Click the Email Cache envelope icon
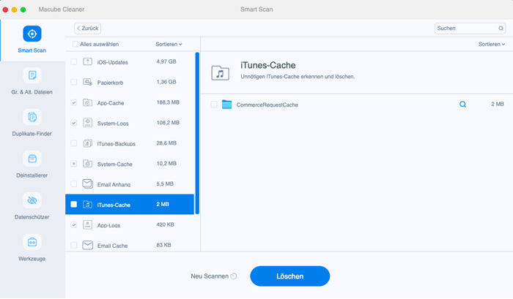The image size is (513, 299). pyautogui.click(x=87, y=245)
